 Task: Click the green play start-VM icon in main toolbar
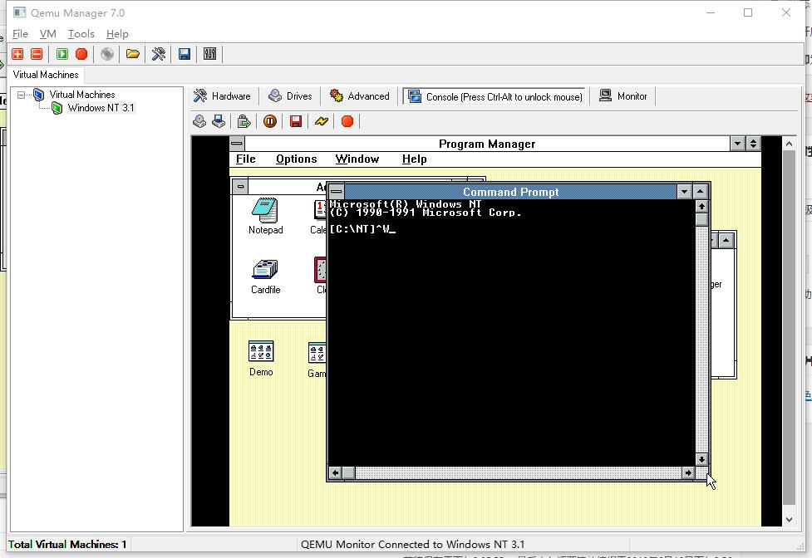pyautogui.click(x=62, y=54)
